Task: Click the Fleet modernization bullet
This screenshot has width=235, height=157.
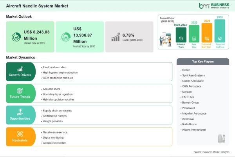Action: (54, 67)
